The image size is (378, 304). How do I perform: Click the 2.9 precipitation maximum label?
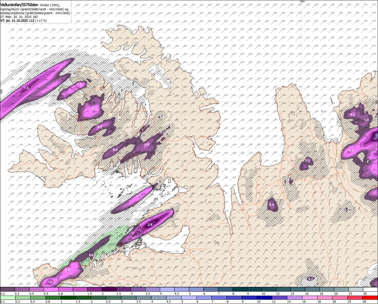pos(150,225)
